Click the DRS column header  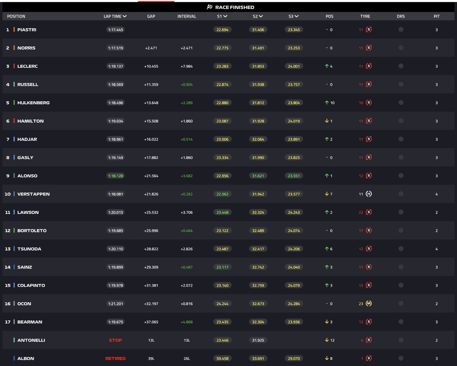(401, 16)
